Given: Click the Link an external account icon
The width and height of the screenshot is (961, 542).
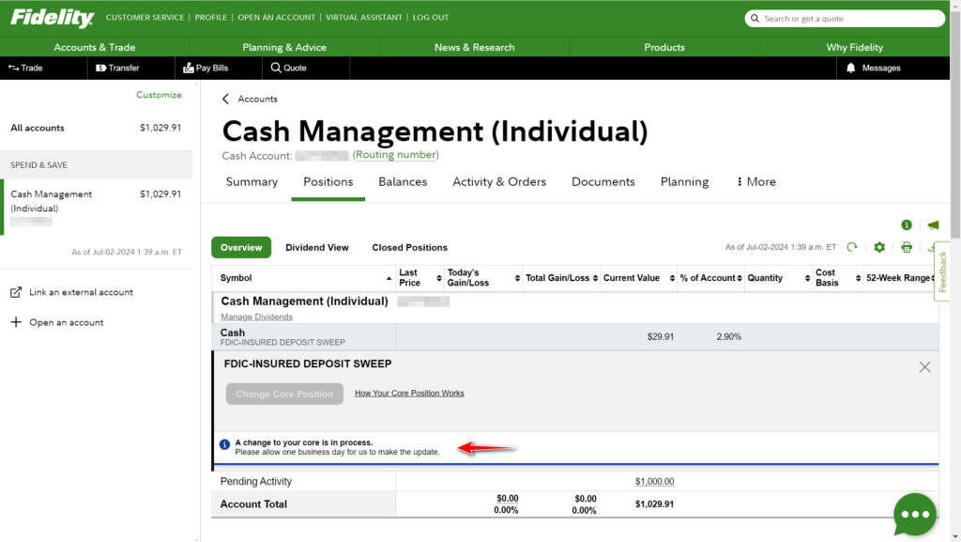Looking at the screenshot, I should point(16,292).
